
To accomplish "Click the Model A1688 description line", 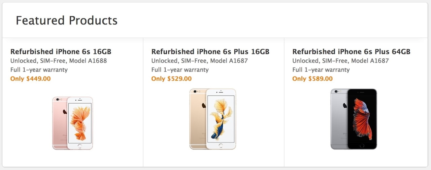I will (59, 61).
